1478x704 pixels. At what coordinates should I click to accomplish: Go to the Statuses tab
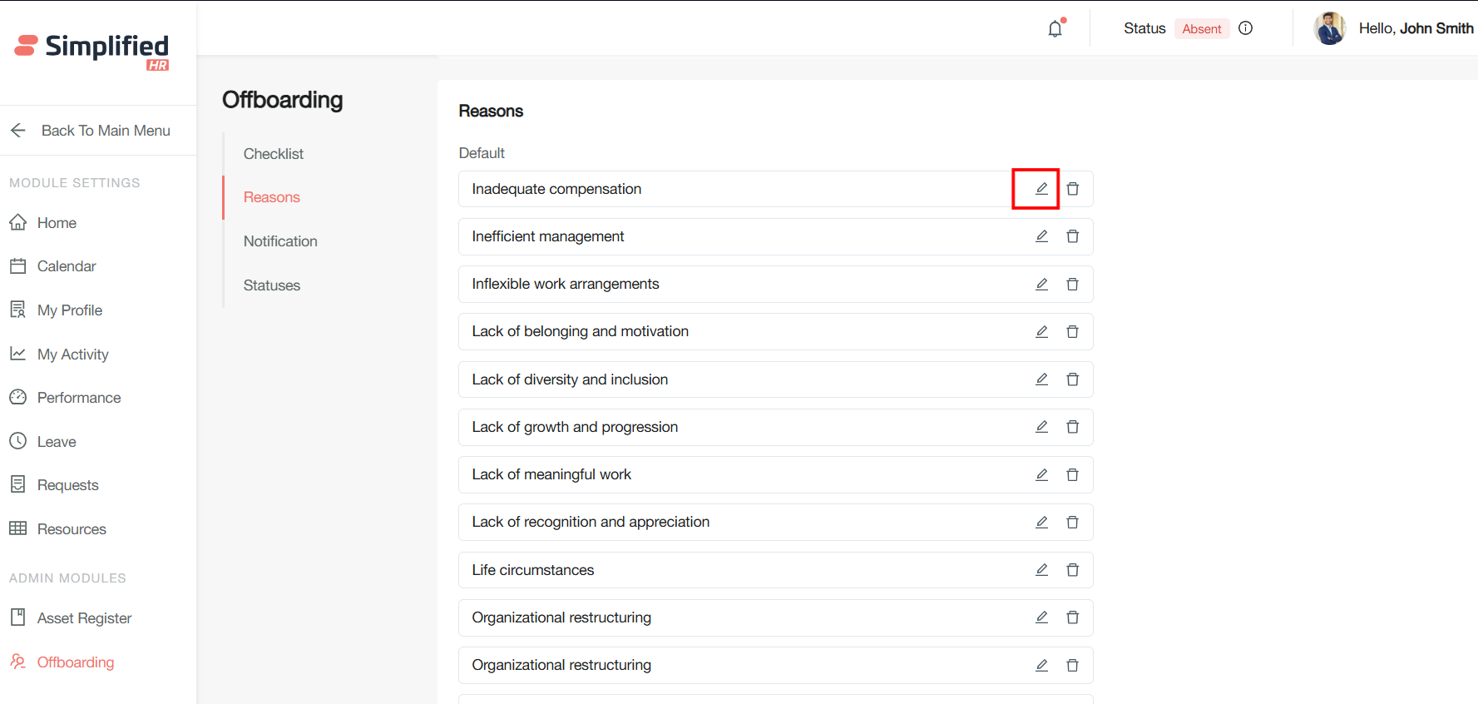tap(271, 285)
